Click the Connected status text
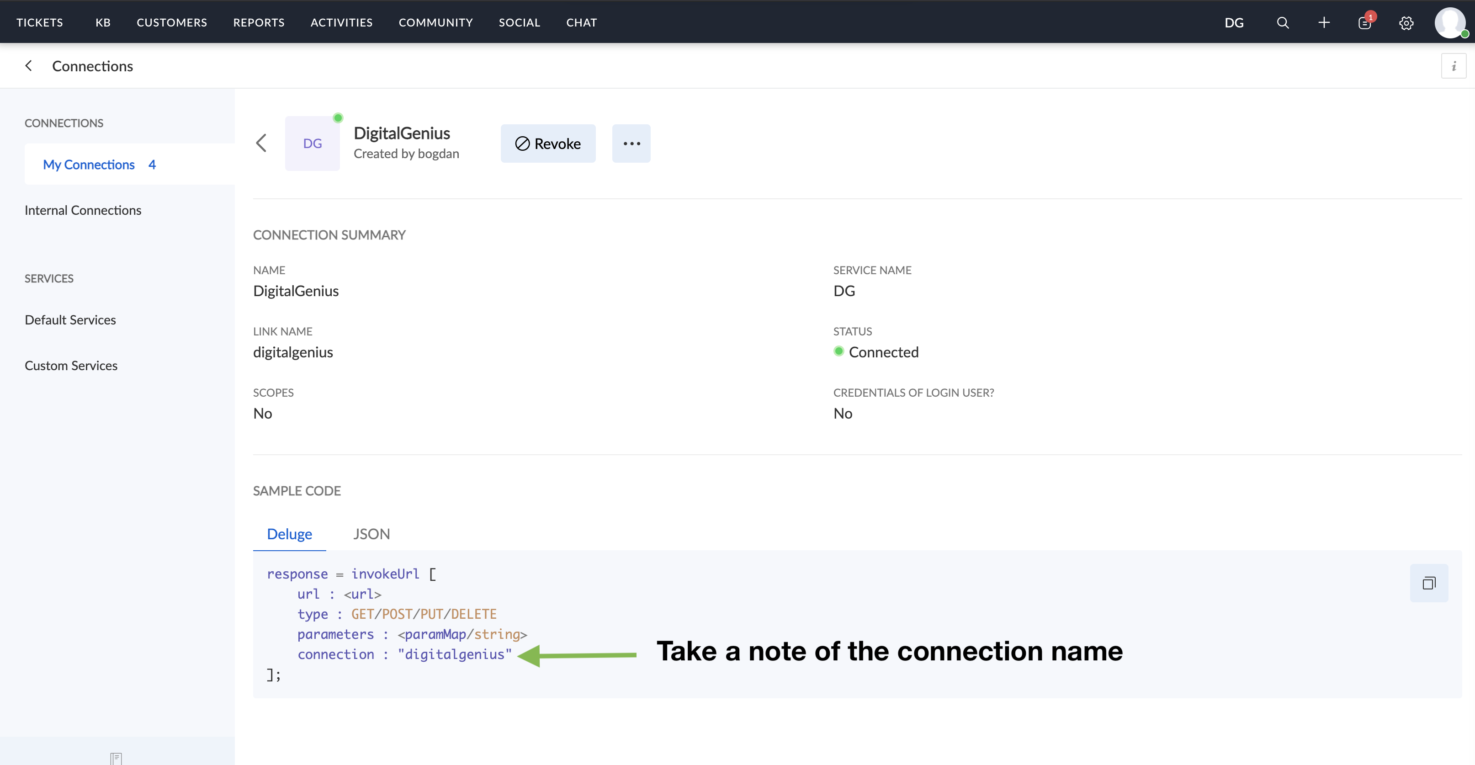 click(884, 352)
